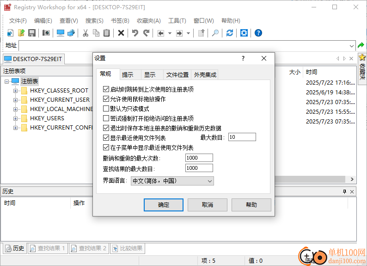Click the blue refresh arrows icon
Viewport: 367px width, 266px height.
[x=230, y=33]
